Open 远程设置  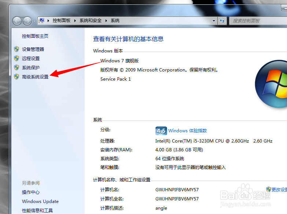click(x=31, y=58)
